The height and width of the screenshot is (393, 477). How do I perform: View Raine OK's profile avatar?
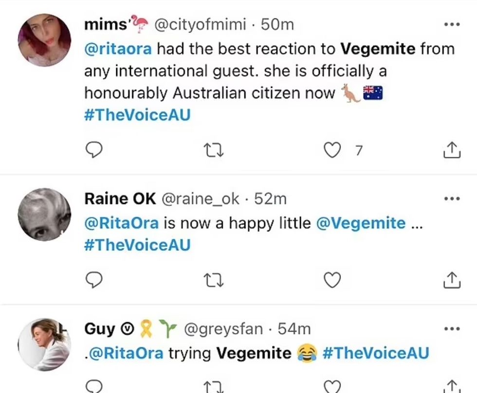coord(44,214)
